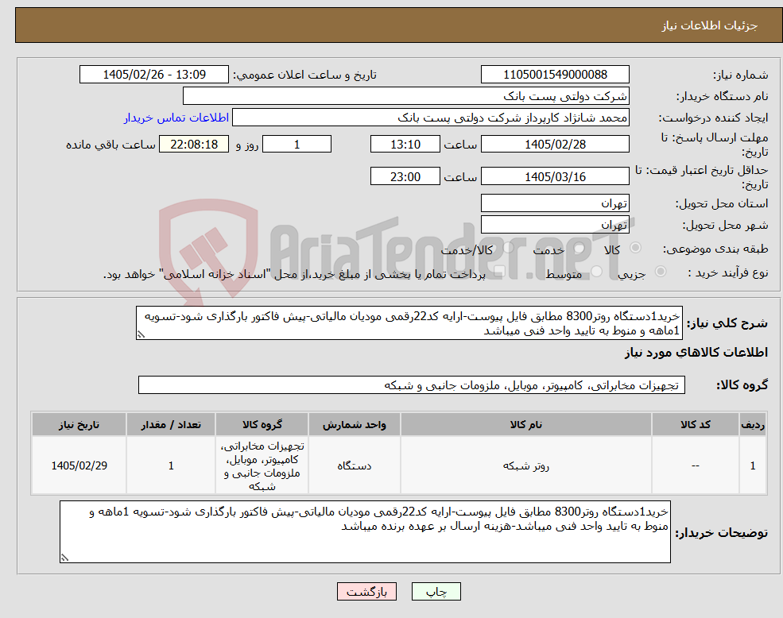Click the row number cell 1
This screenshot has width=783, height=618.
[x=753, y=465]
